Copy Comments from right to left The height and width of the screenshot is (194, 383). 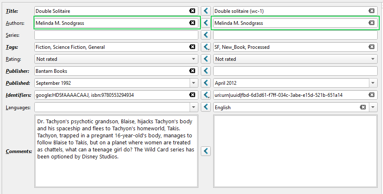coord(206,151)
